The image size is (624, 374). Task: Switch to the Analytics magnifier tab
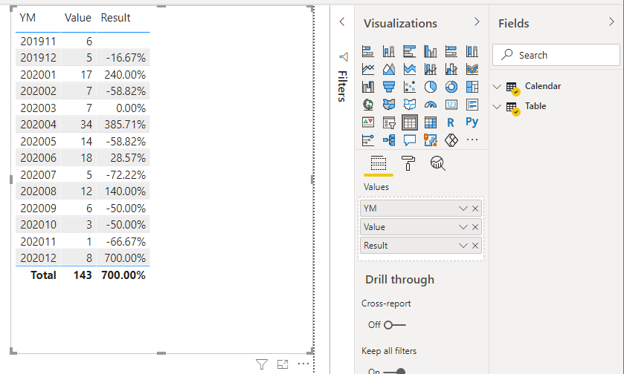tap(438, 163)
